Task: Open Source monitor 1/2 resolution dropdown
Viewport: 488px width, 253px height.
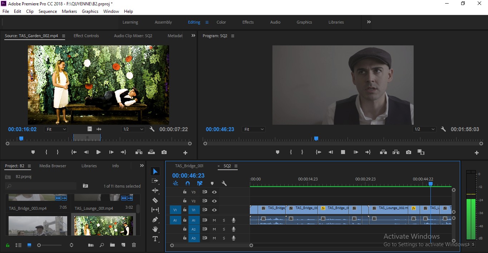Action: coord(133,129)
